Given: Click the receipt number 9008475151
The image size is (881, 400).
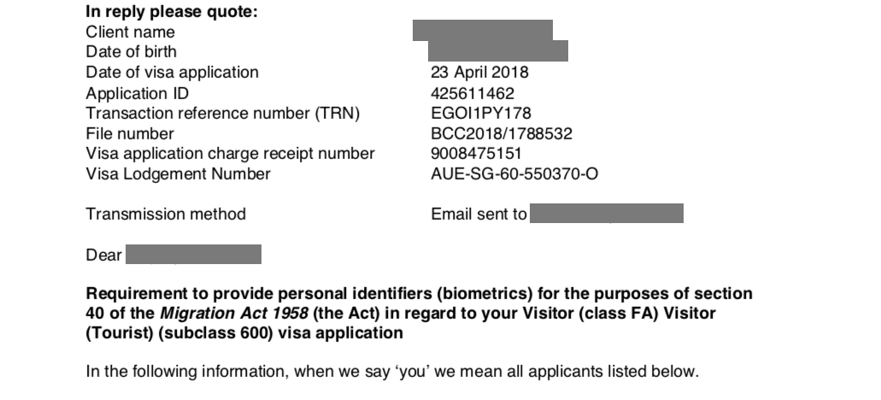Looking at the screenshot, I should point(477,153).
